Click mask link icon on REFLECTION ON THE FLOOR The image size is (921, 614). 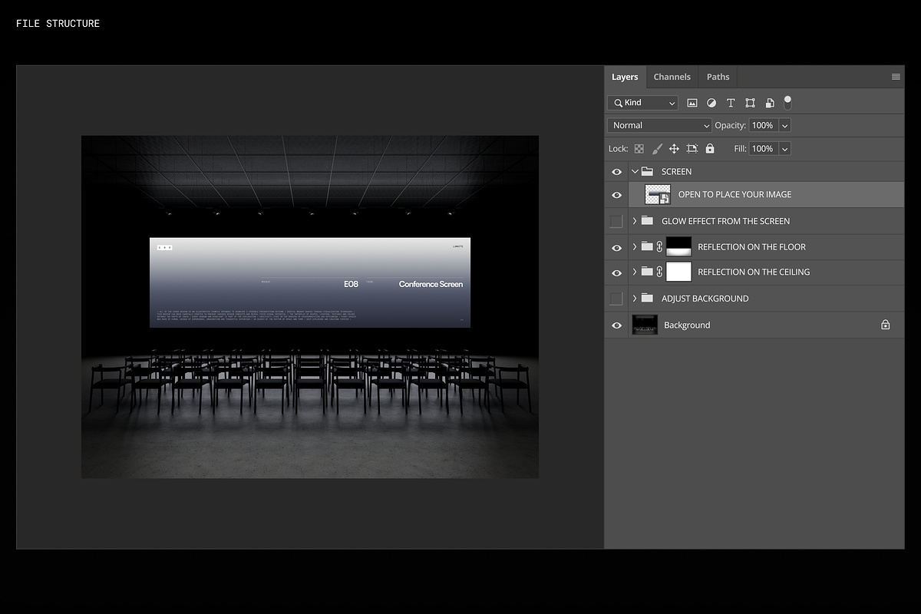[x=659, y=247]
